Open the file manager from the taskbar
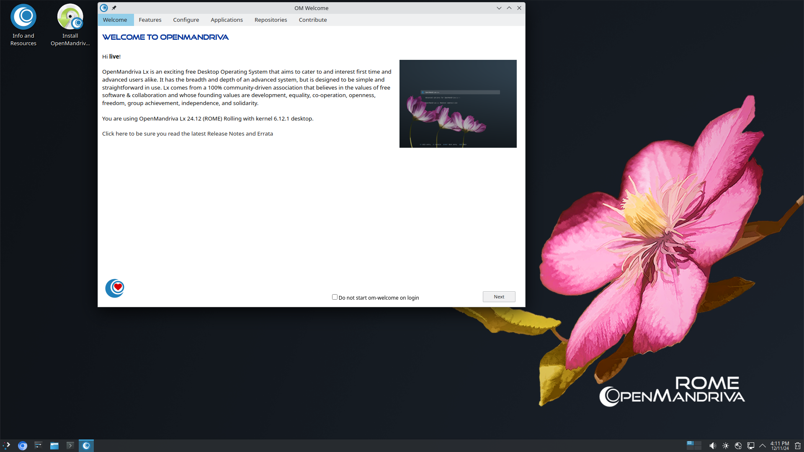 coord(54,446)
